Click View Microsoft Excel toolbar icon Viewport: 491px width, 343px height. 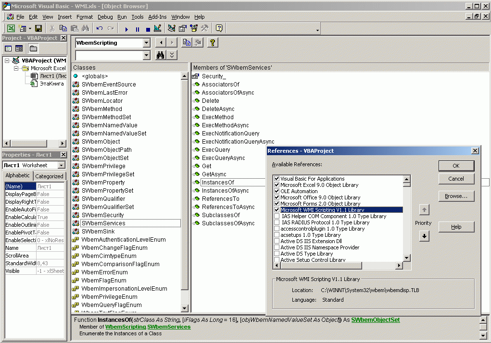point(11,28)
